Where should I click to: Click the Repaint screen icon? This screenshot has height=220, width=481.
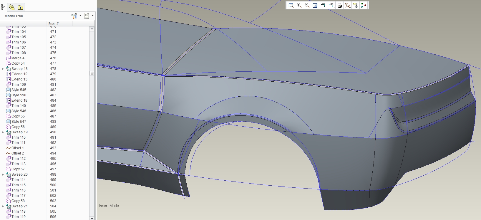pos(315,5)
